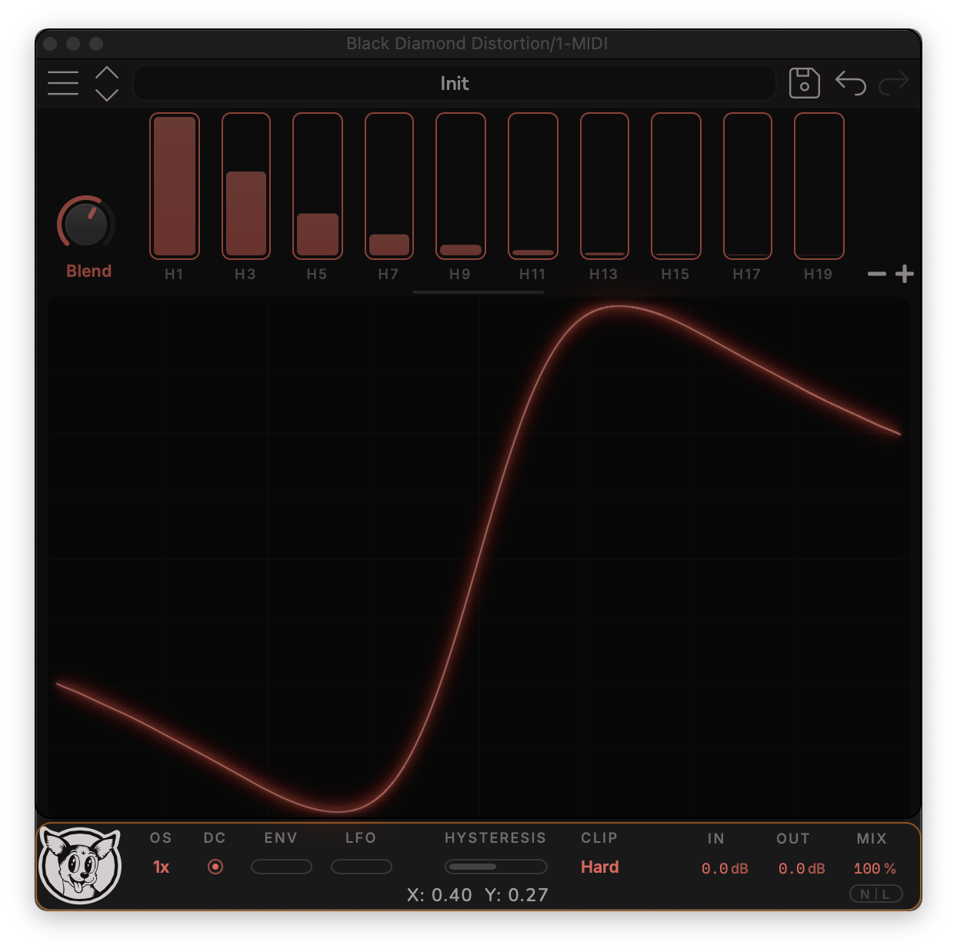The image size is (957, 952).
Task: Click the MIX 100 % value
Action: [875, 869]
